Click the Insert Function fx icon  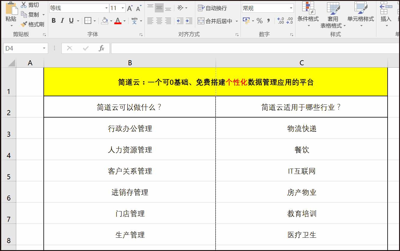point(102,48)
